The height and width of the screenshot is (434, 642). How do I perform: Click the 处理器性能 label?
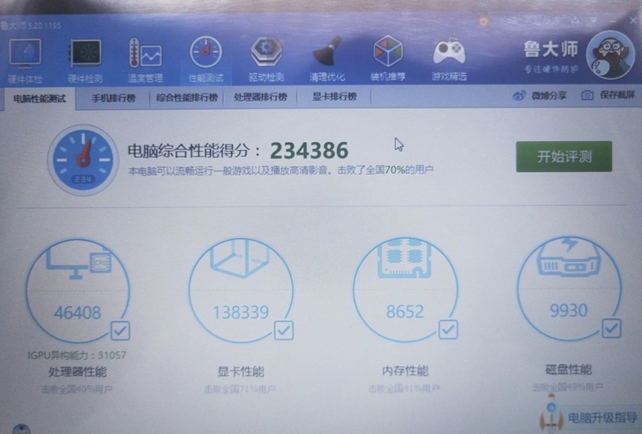(x=78, y=371)
